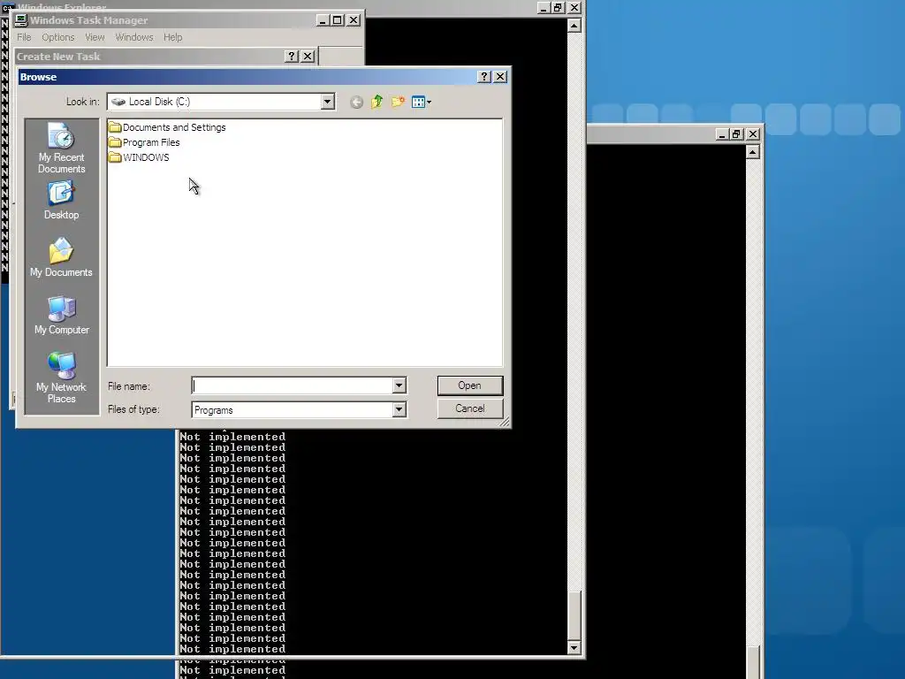Close the Create New Task dialog
Viewport: 905px width, 679px height.
click(308, 56)
